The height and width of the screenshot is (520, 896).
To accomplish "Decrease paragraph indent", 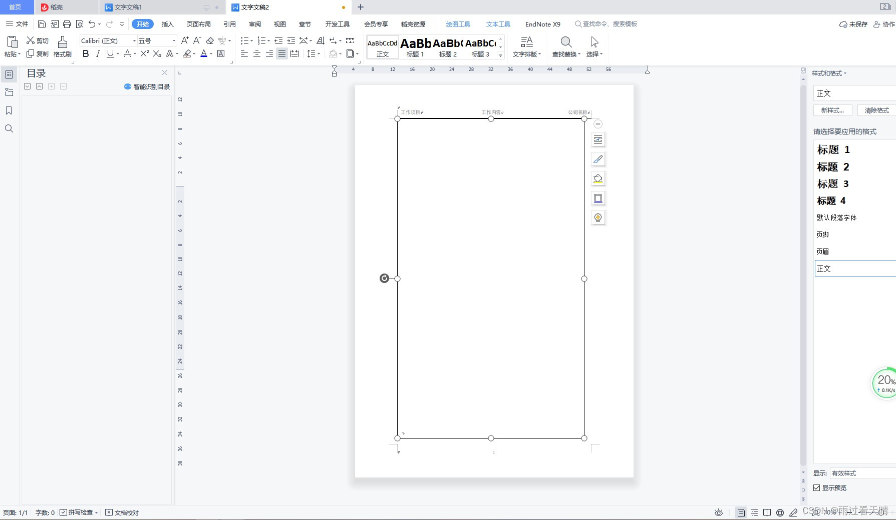I will [278, 40].
